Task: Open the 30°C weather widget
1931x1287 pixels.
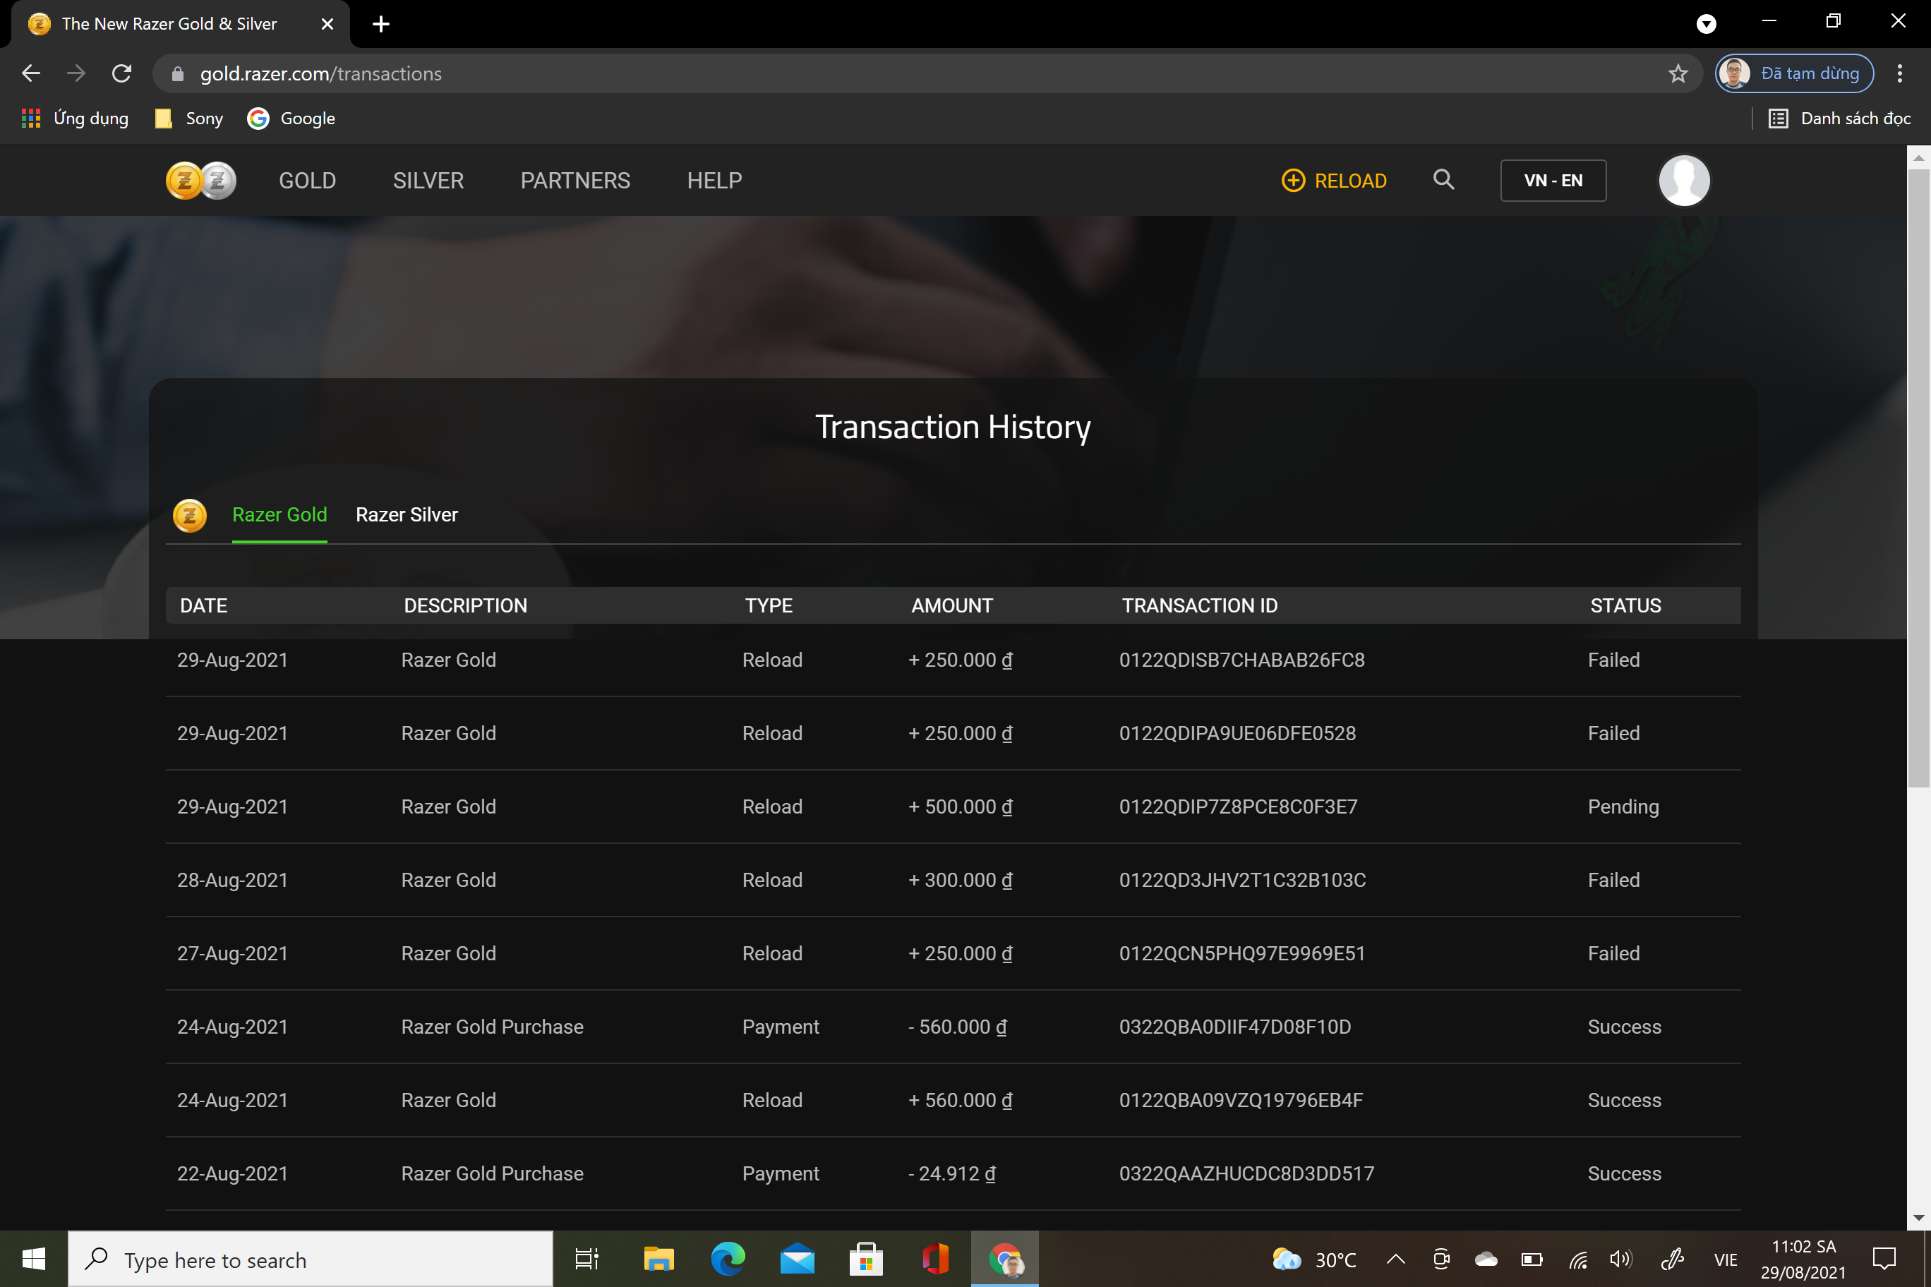Action: pyautogui.click(x=1313, y=1259)
